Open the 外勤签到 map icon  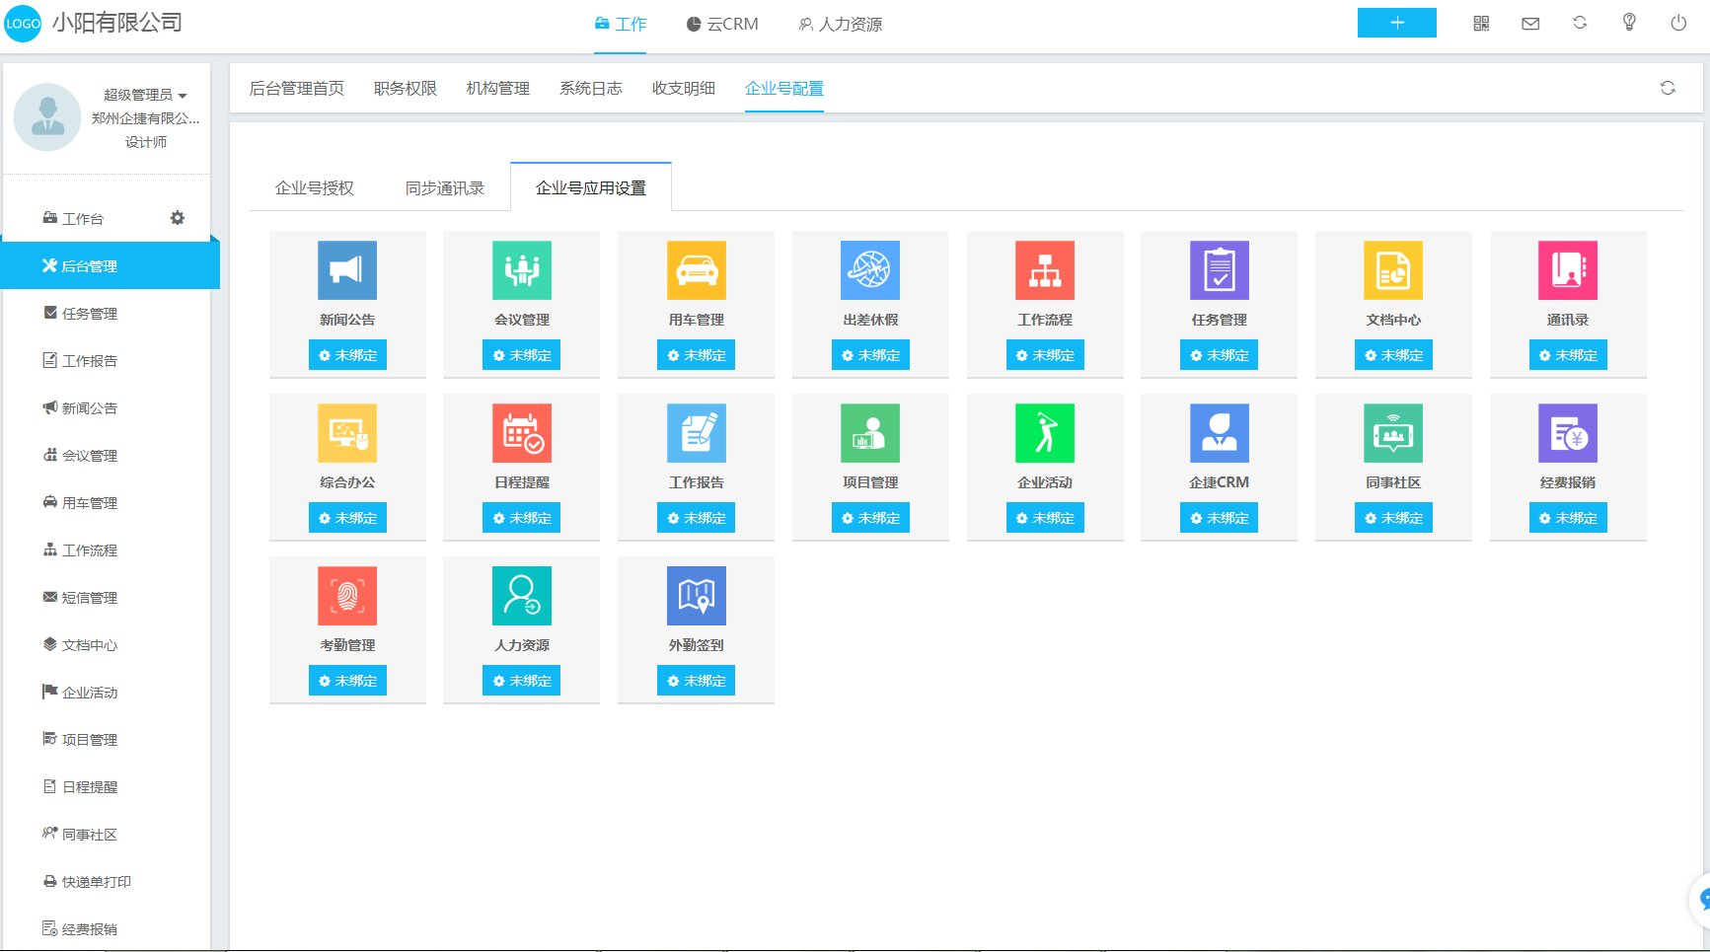697,596
